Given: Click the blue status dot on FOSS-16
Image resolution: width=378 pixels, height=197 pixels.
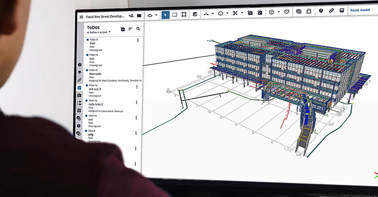Looking at the screenshot, I should click(87, 55).
